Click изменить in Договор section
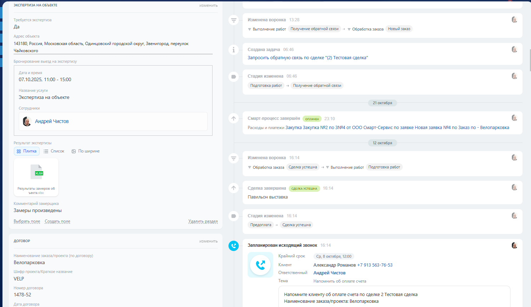The width and height of the screenshot is (531, 307). click(208, 241)
